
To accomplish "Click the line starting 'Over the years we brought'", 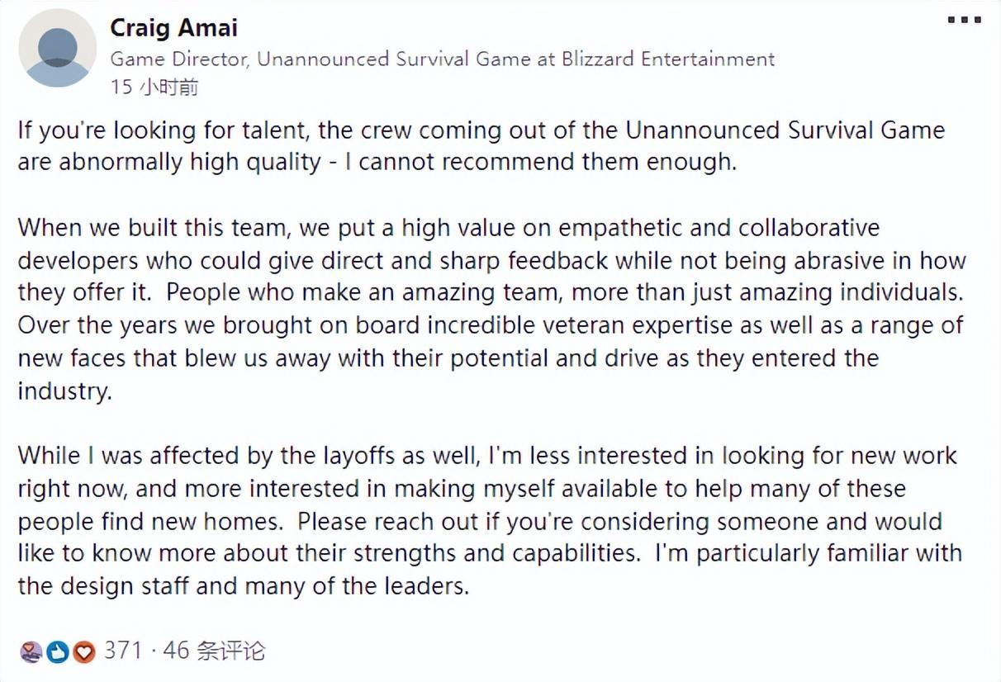I will click(x=490, y=324).
